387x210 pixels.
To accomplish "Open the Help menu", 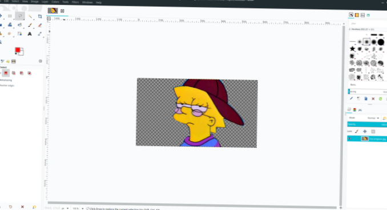I will click(x=99, y=2).
